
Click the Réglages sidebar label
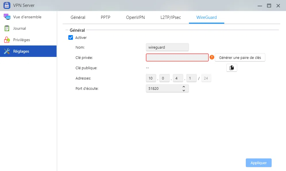coord(21,51)
